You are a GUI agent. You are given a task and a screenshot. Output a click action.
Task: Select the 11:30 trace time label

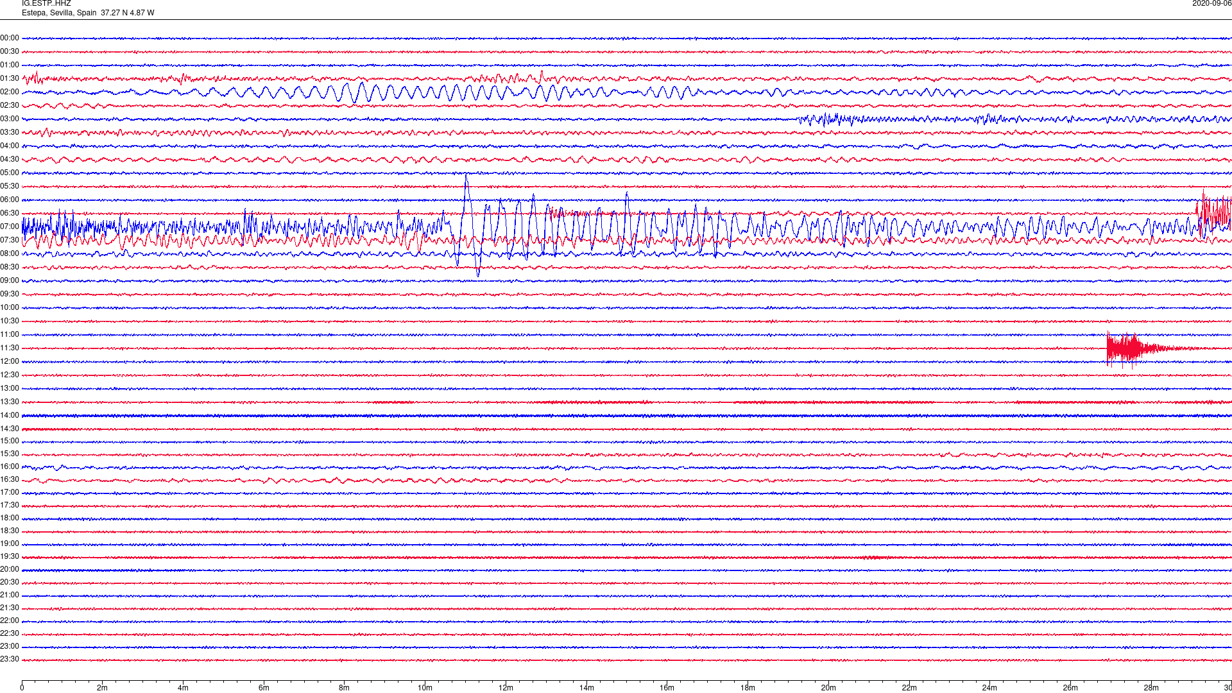click(x=10, y=348)
